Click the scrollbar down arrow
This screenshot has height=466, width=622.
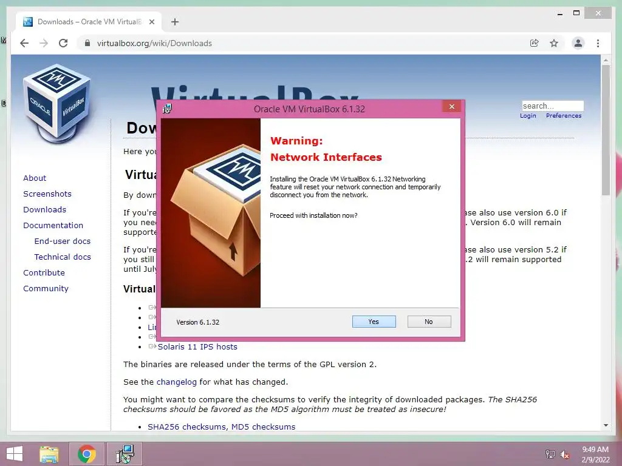tap(606, 425)
